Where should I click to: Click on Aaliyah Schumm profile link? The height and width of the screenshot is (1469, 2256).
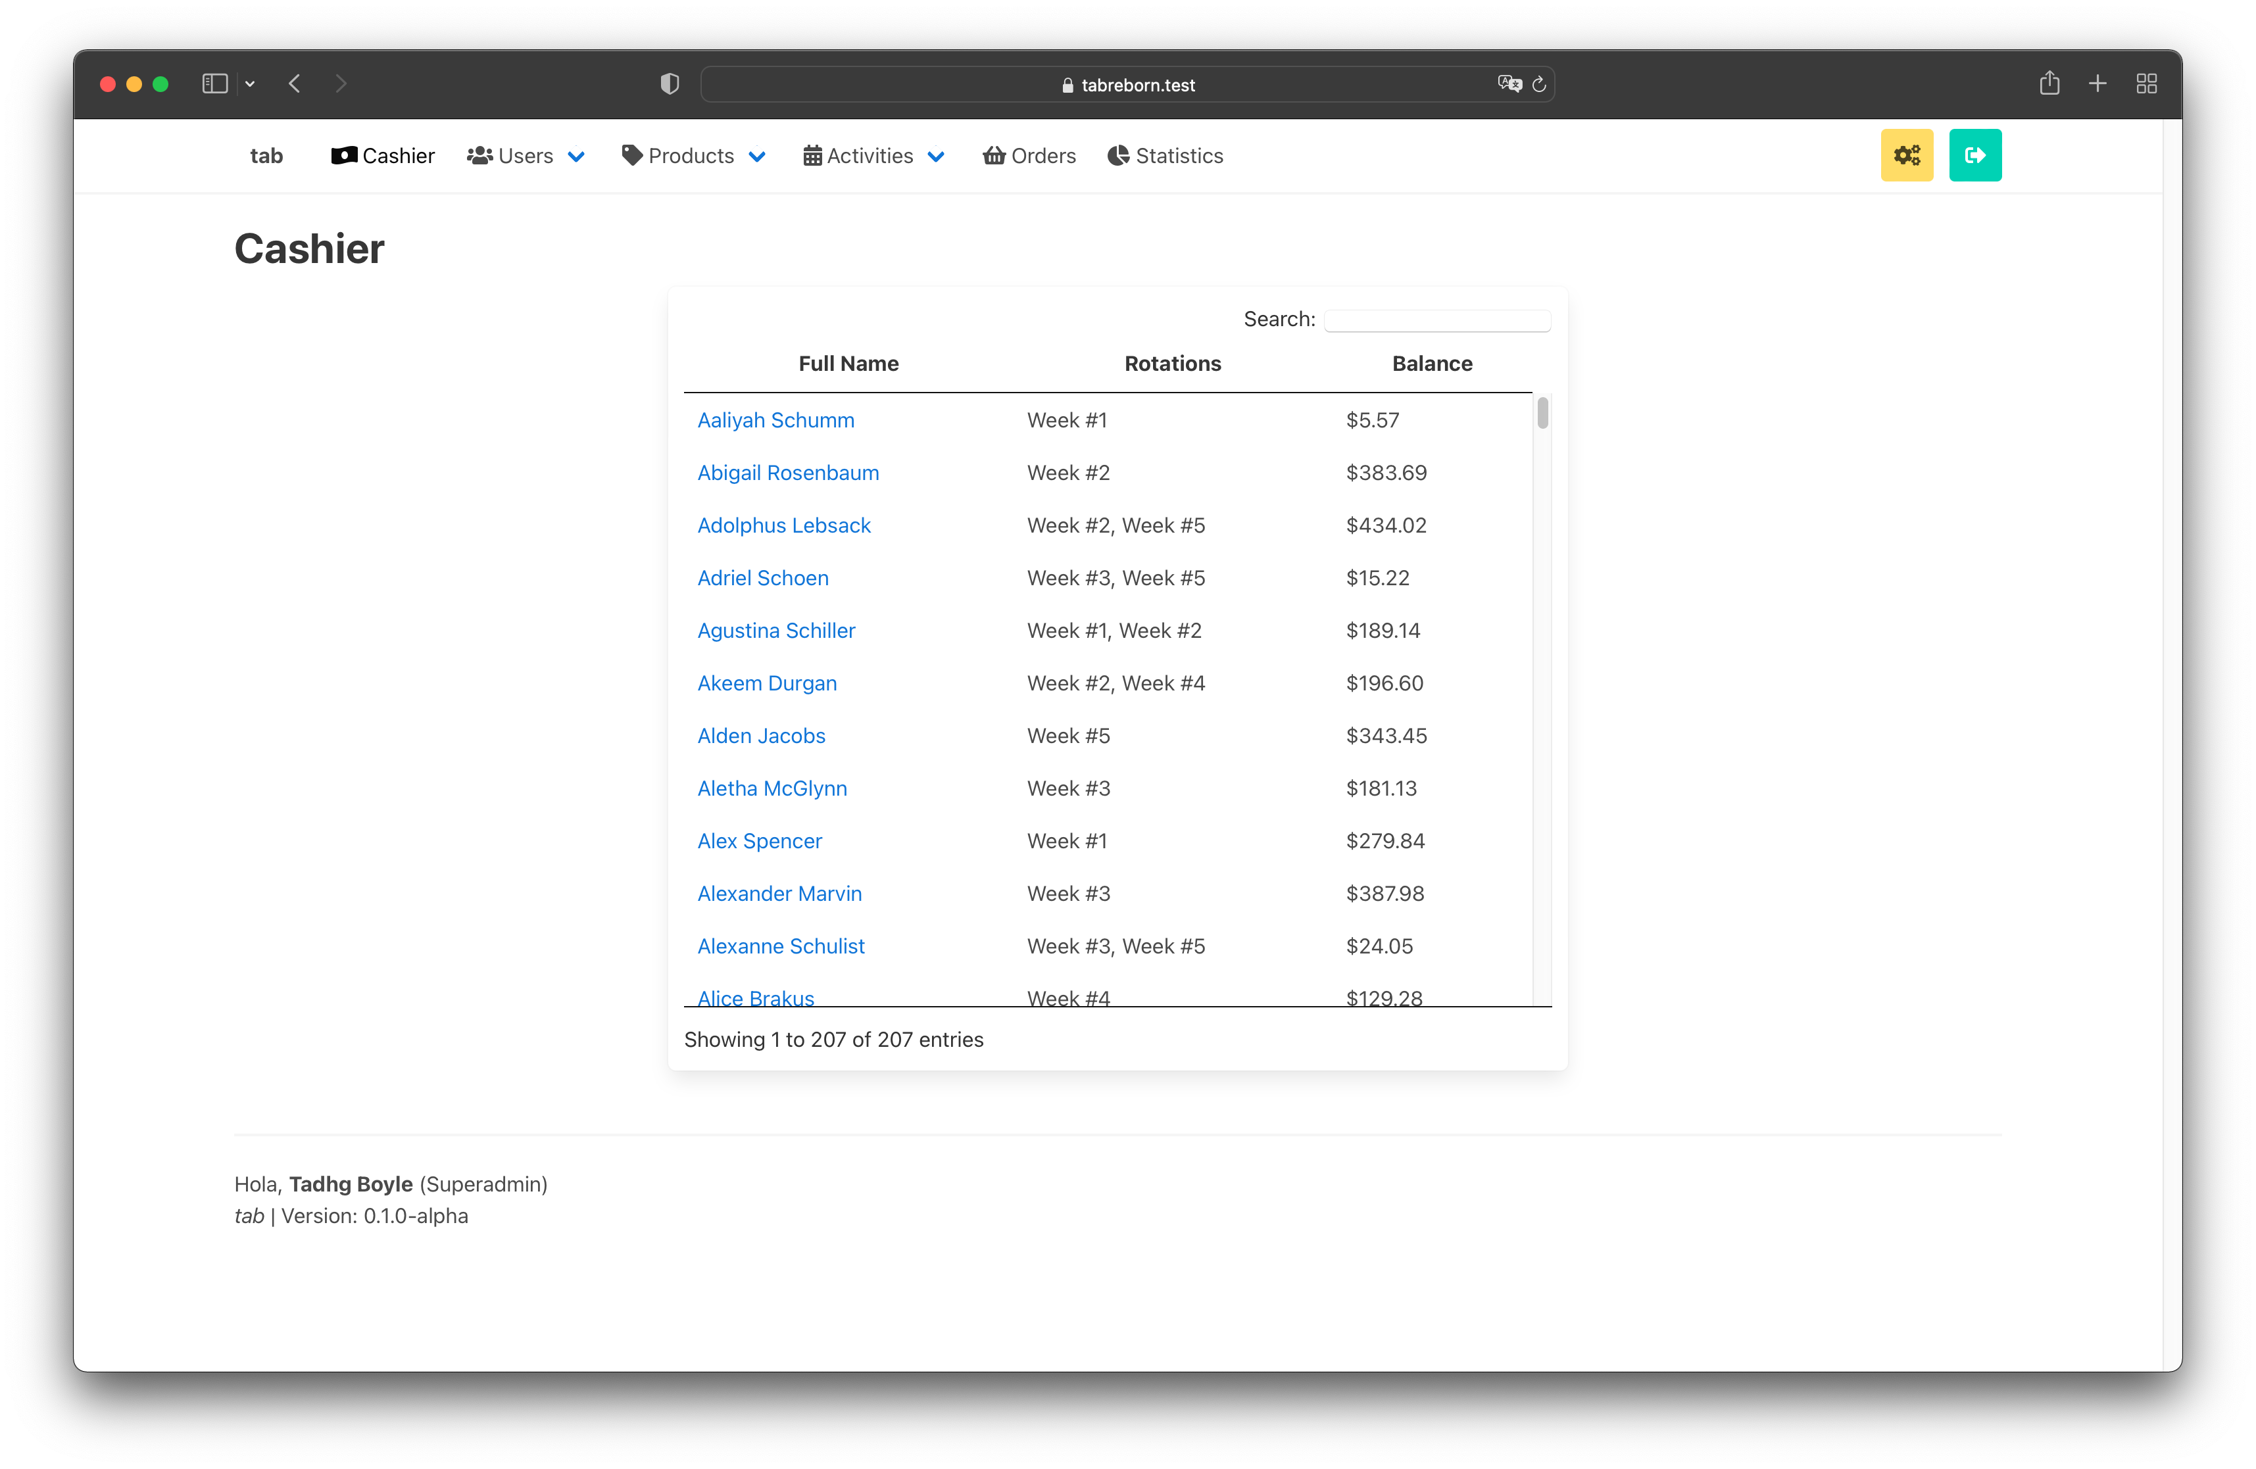click(775, 419)
